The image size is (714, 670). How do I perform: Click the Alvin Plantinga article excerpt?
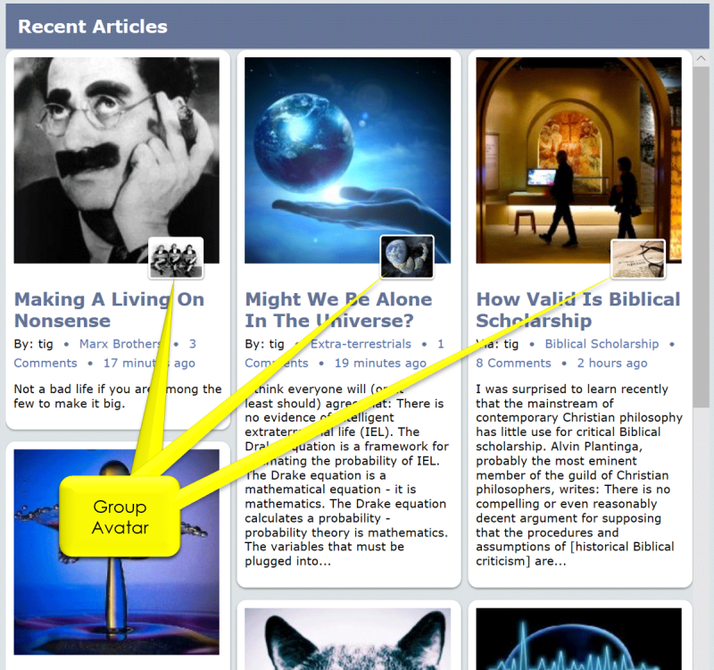point(579,475)
